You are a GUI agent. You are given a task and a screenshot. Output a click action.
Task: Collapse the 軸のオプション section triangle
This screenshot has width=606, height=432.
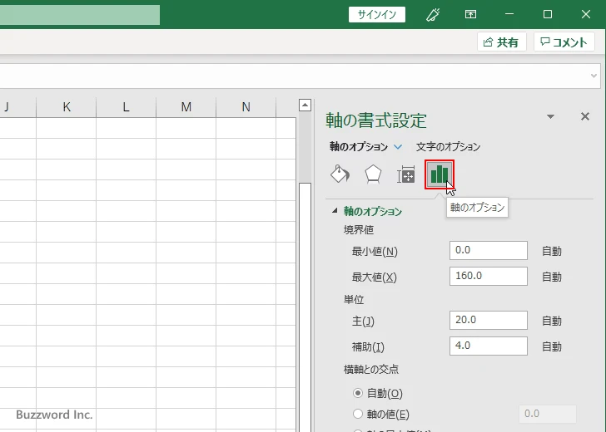pyautogui.click(x=335, y=211)
